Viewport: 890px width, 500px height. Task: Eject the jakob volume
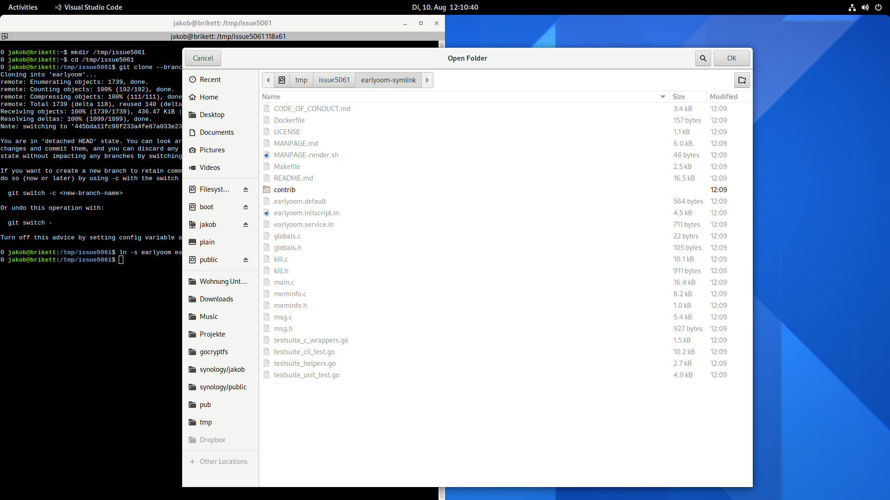[246, 225]
